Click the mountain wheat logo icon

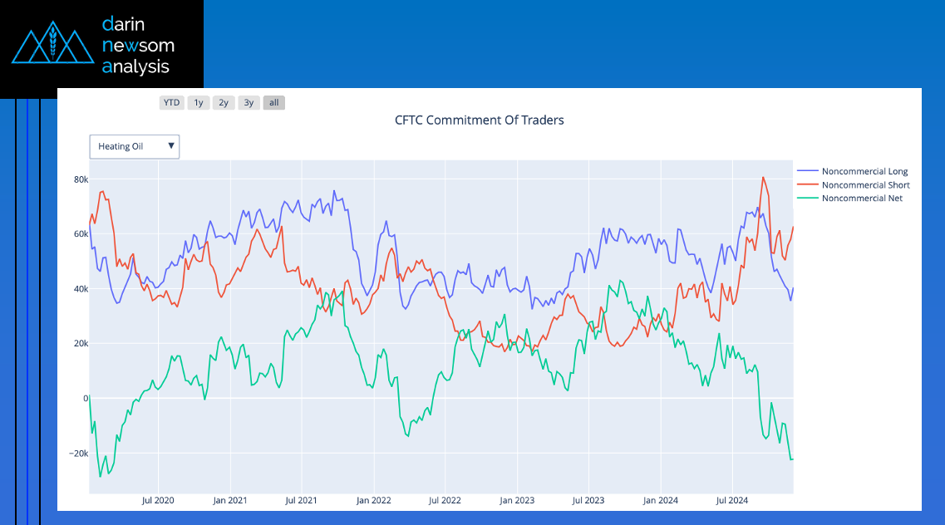(53, 46)
